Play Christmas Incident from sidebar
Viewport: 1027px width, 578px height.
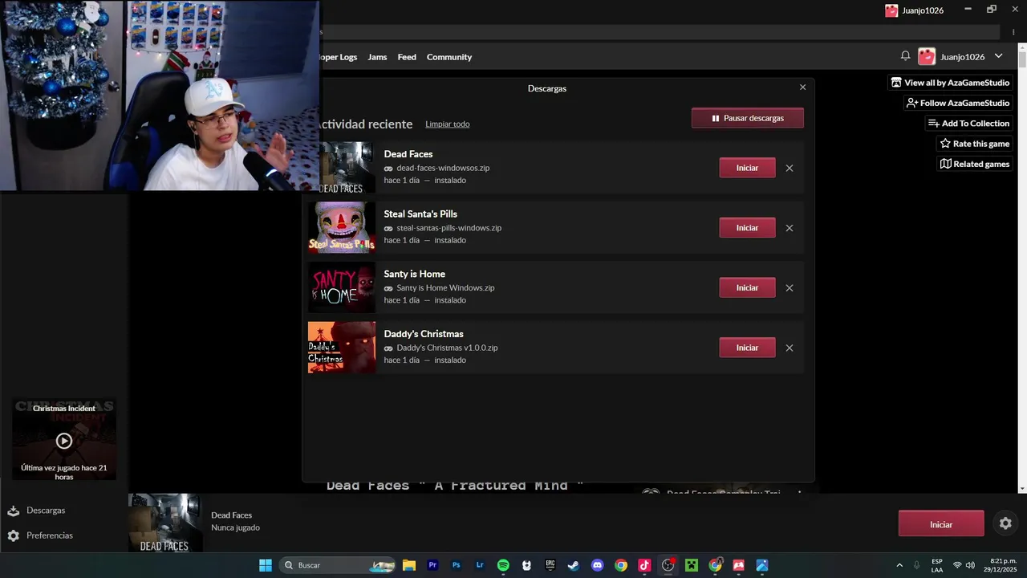pyautogui.click(x=64, y=441)
